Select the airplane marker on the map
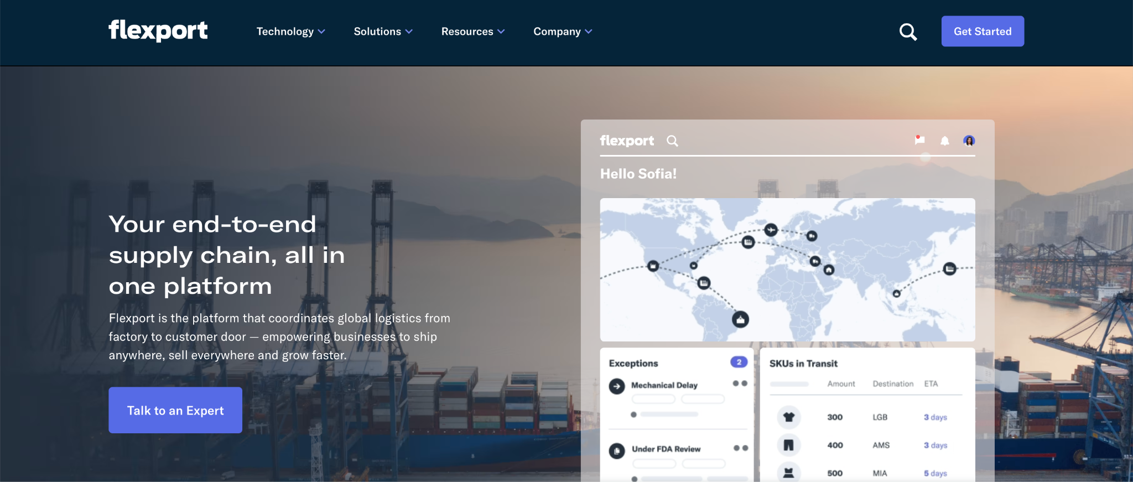The width and height of the screenshot is (1133, 482). [x=771, y=230]
